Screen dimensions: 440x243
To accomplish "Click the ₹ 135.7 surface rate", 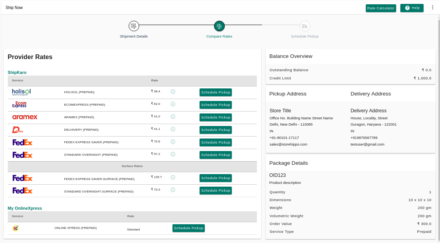I will 156,177.
